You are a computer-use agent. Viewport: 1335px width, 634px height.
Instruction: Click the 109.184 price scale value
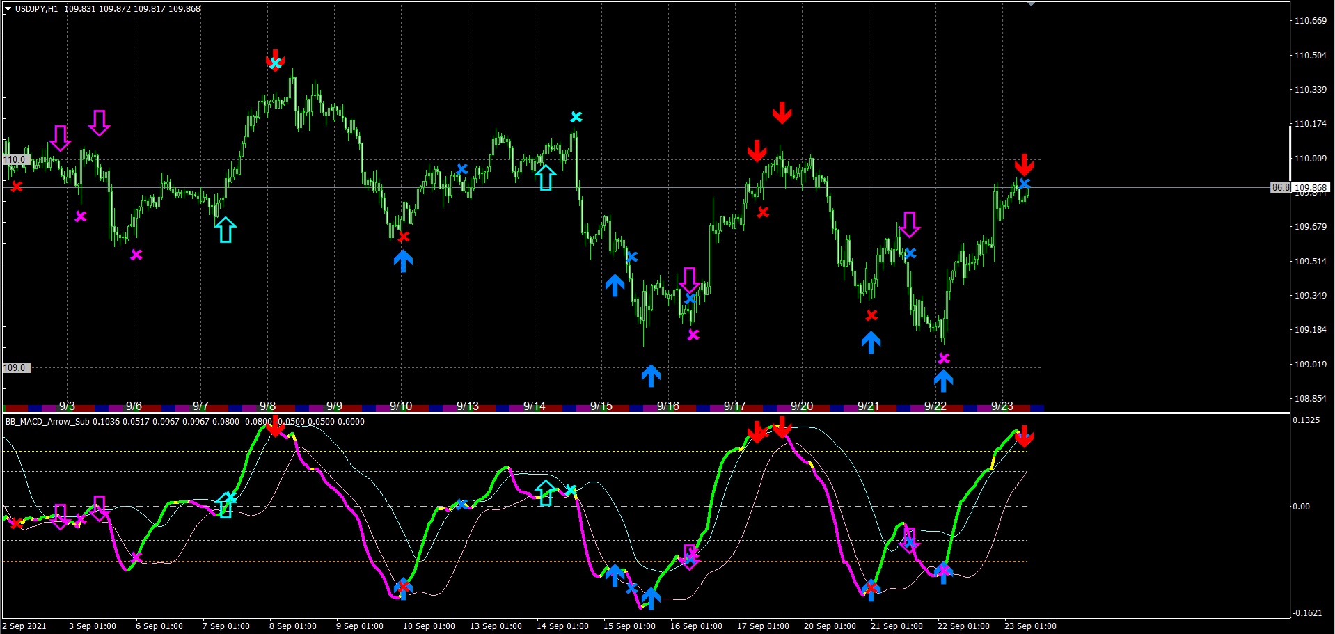(1311, 330)
